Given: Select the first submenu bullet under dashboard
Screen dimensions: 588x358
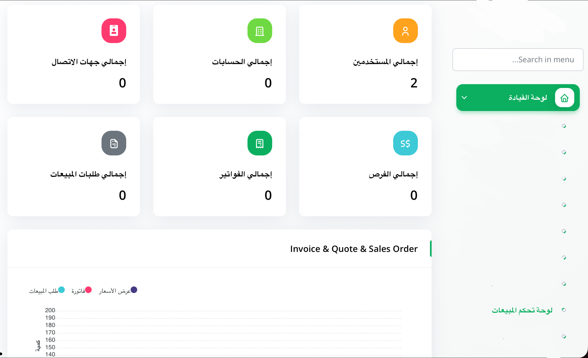Looking at the screenshot, I should click(564, 126).
